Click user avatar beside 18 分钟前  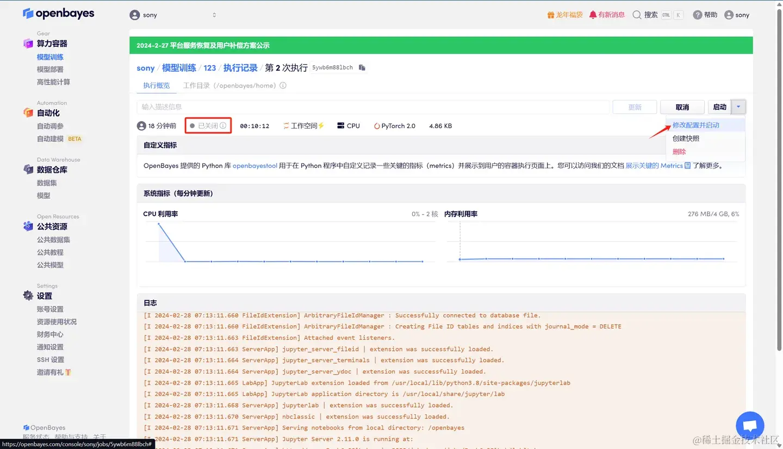[x=141, y=125]
